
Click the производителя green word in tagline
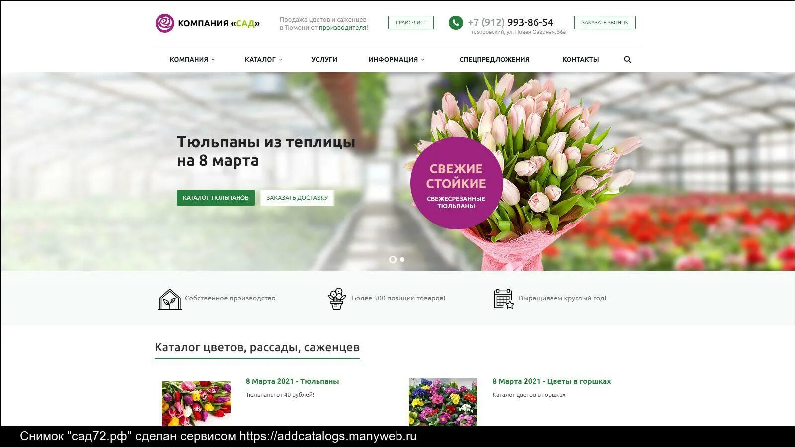(x=343, y=28)
